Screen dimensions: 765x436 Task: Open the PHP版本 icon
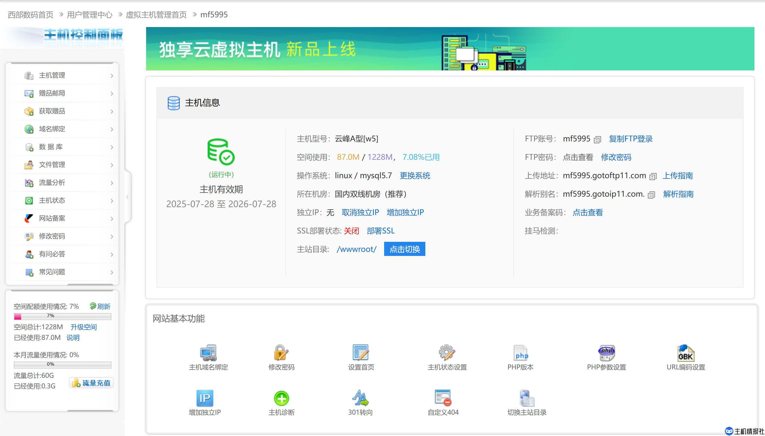tap(520, 352)
